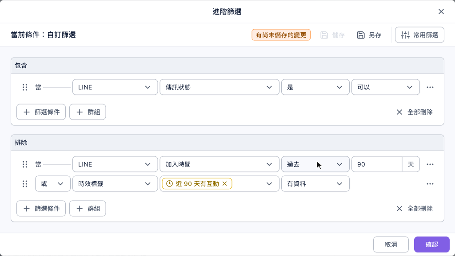Image resolution: width=455 pixels, height=256 pixels.
Task: Open the 或 logic operator dropdown
Action: [x=53, y=183]
